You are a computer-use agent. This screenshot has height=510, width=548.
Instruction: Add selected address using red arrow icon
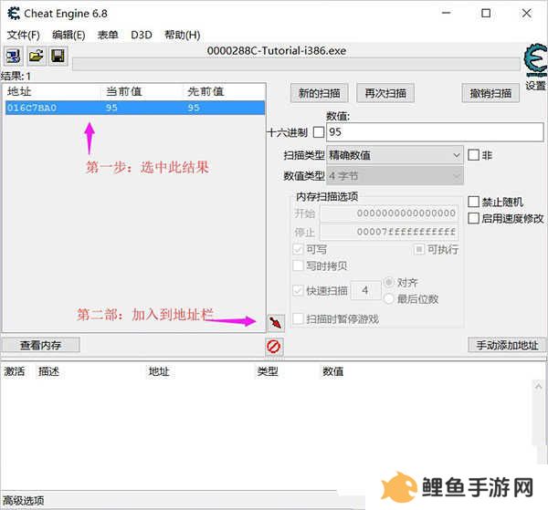[x=276, y=323]
